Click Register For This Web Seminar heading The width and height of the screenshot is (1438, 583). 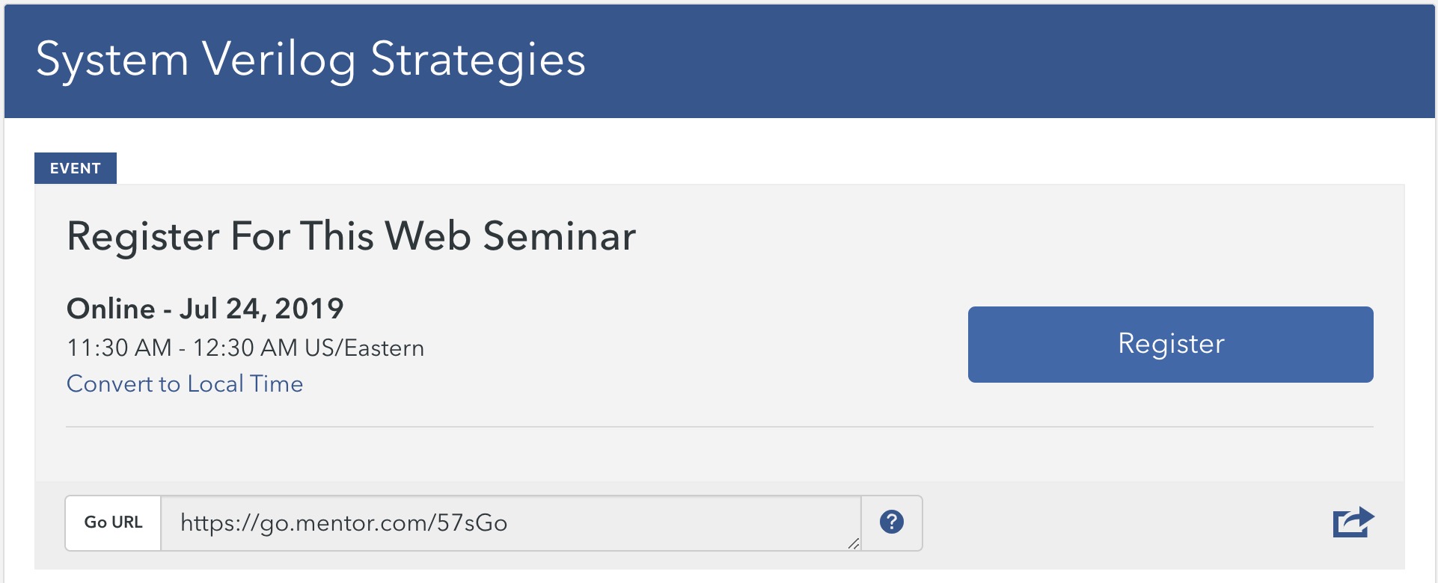pyautogui.click(x=351, y=236)
